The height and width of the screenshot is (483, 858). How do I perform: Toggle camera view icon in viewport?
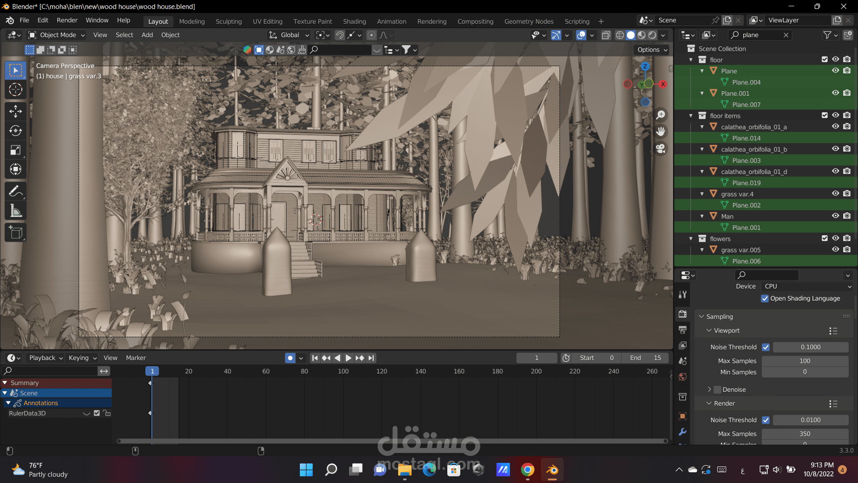tap(660, 148)
